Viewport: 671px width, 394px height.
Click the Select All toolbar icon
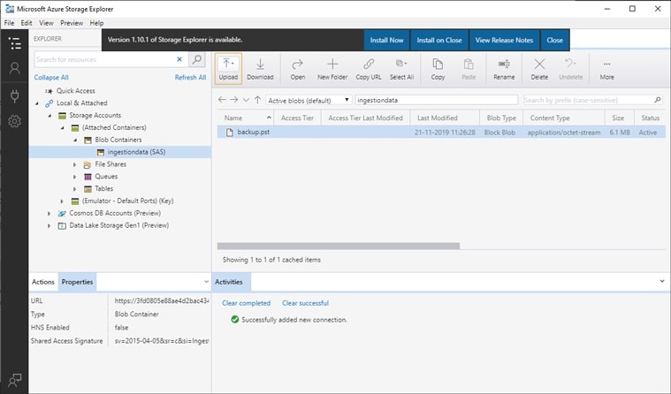(x=401, y=64)
